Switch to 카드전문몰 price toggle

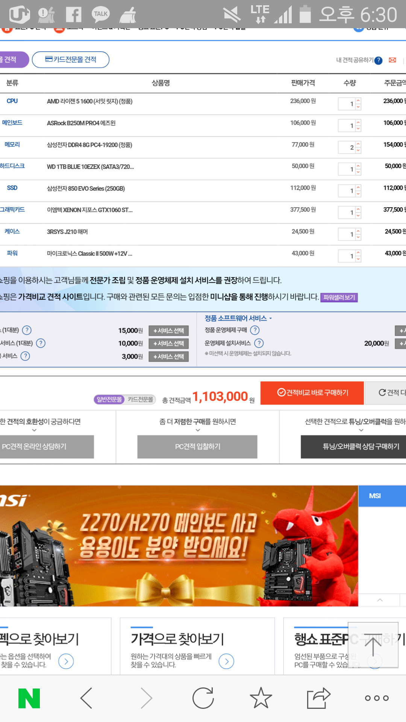[140, 399]
